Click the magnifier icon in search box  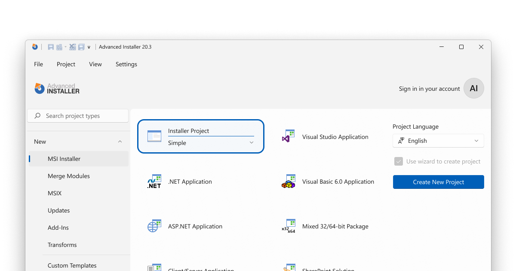pos(38,116)
